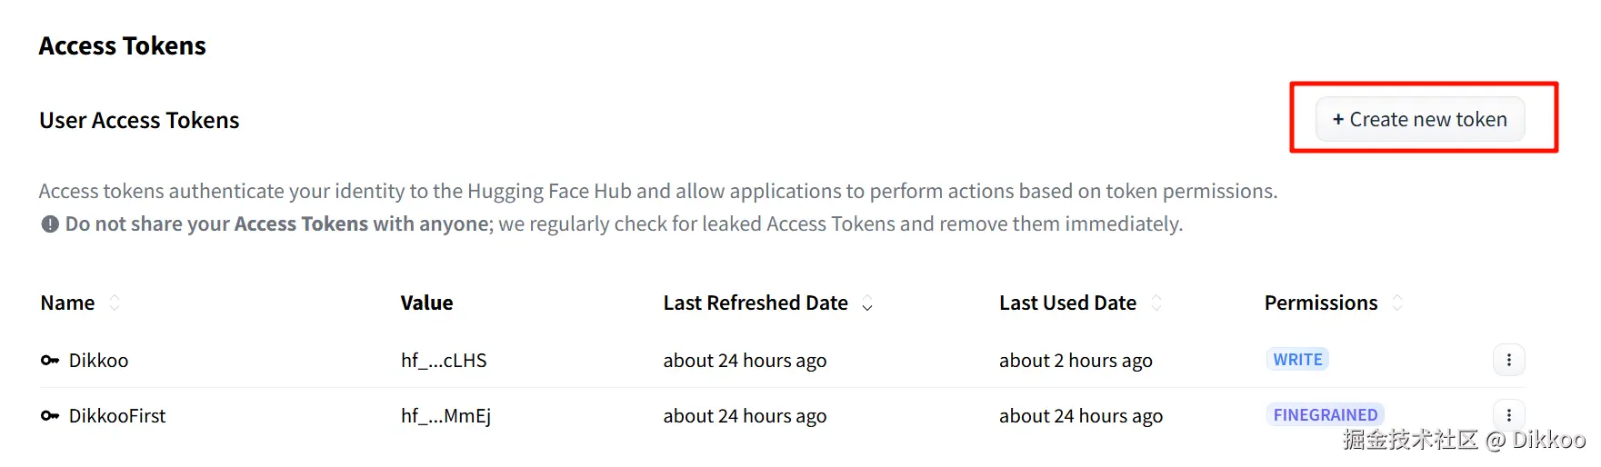Click the FINEGRAINED permission badge
This screenshot has width=1601, height=467.
point(1325,415)
